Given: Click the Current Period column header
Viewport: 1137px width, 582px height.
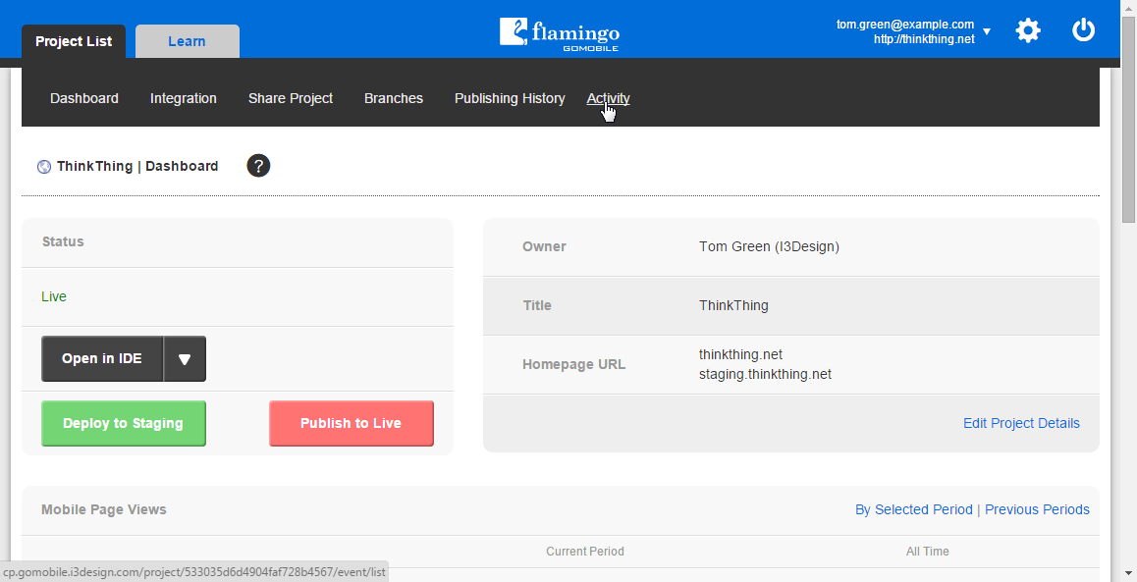Looking at the screenshot, I should (x=584, y=552).
